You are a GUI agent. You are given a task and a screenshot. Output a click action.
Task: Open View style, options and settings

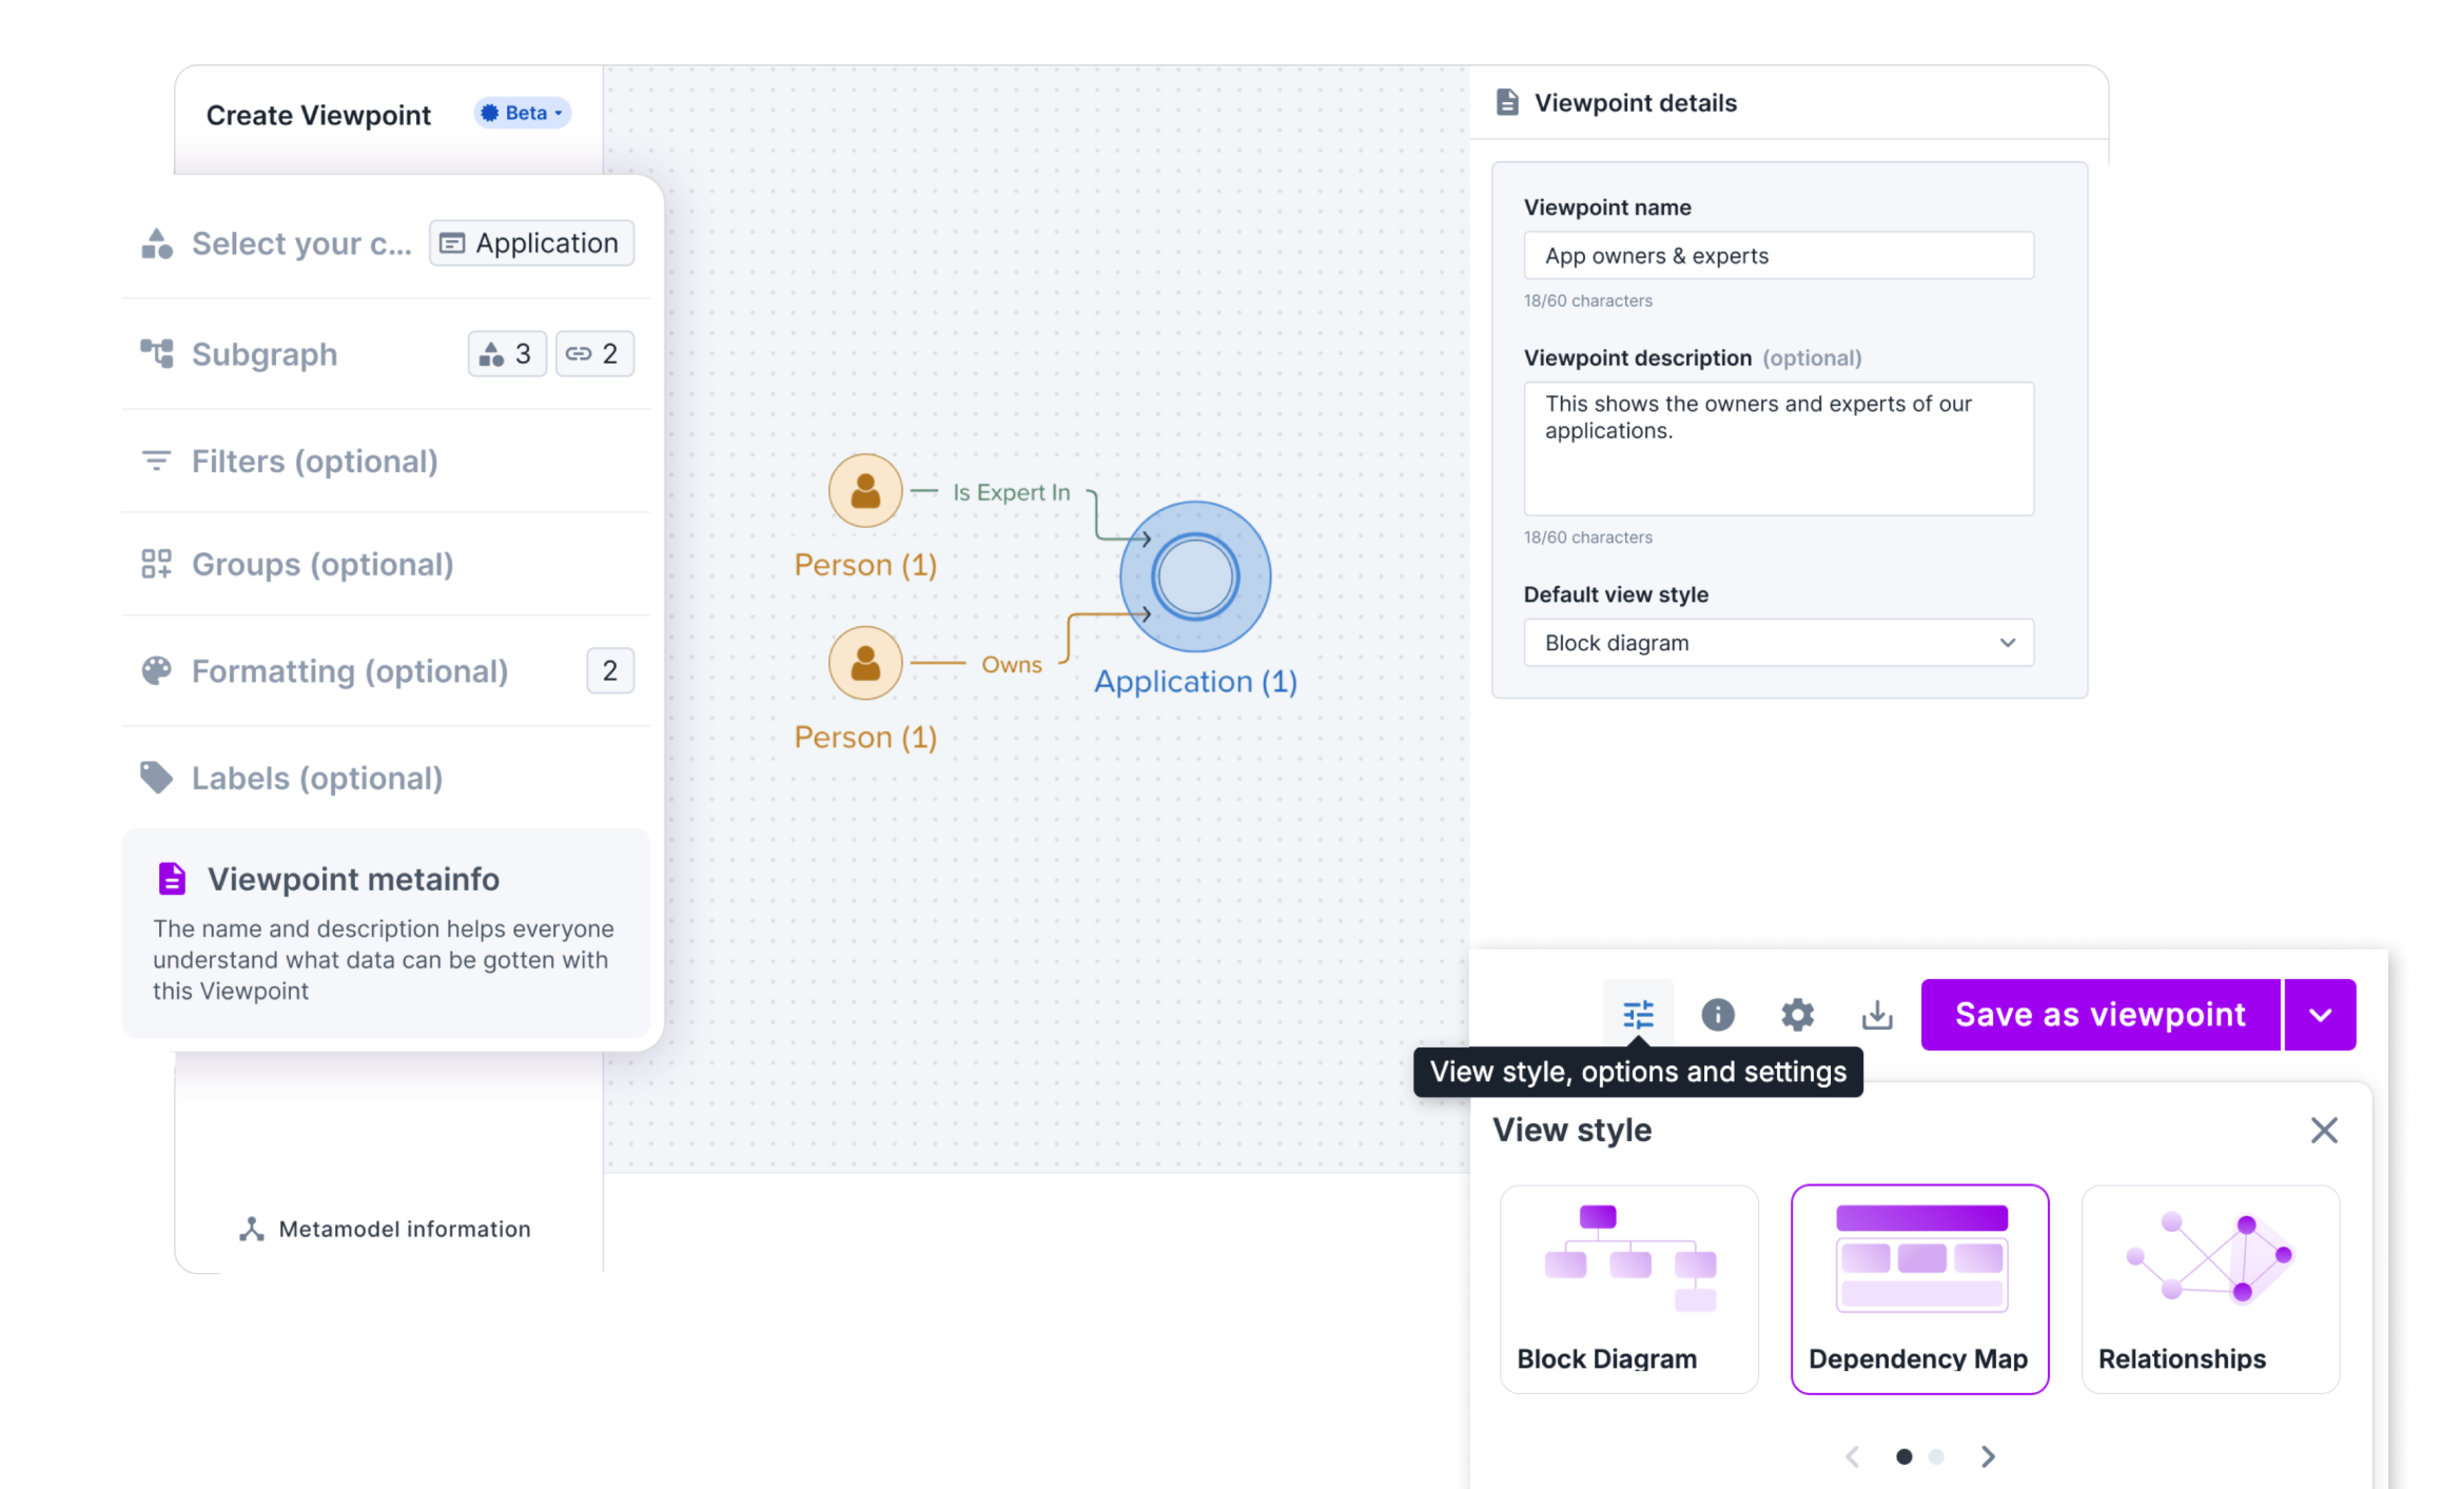point(1637,1014)
